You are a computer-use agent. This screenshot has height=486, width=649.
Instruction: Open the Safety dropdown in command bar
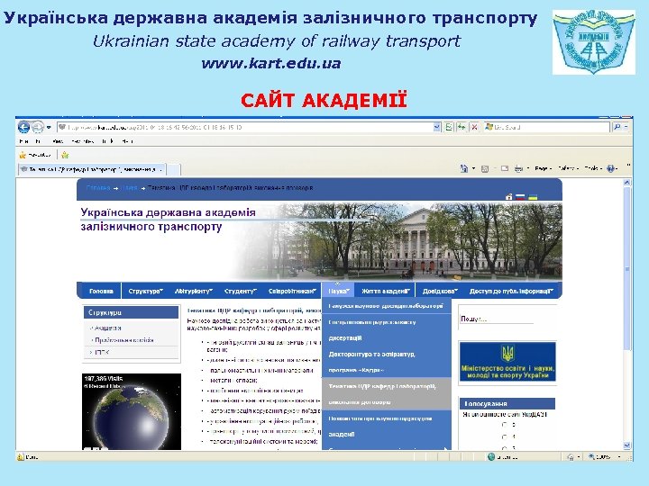(x=568, y=168)
